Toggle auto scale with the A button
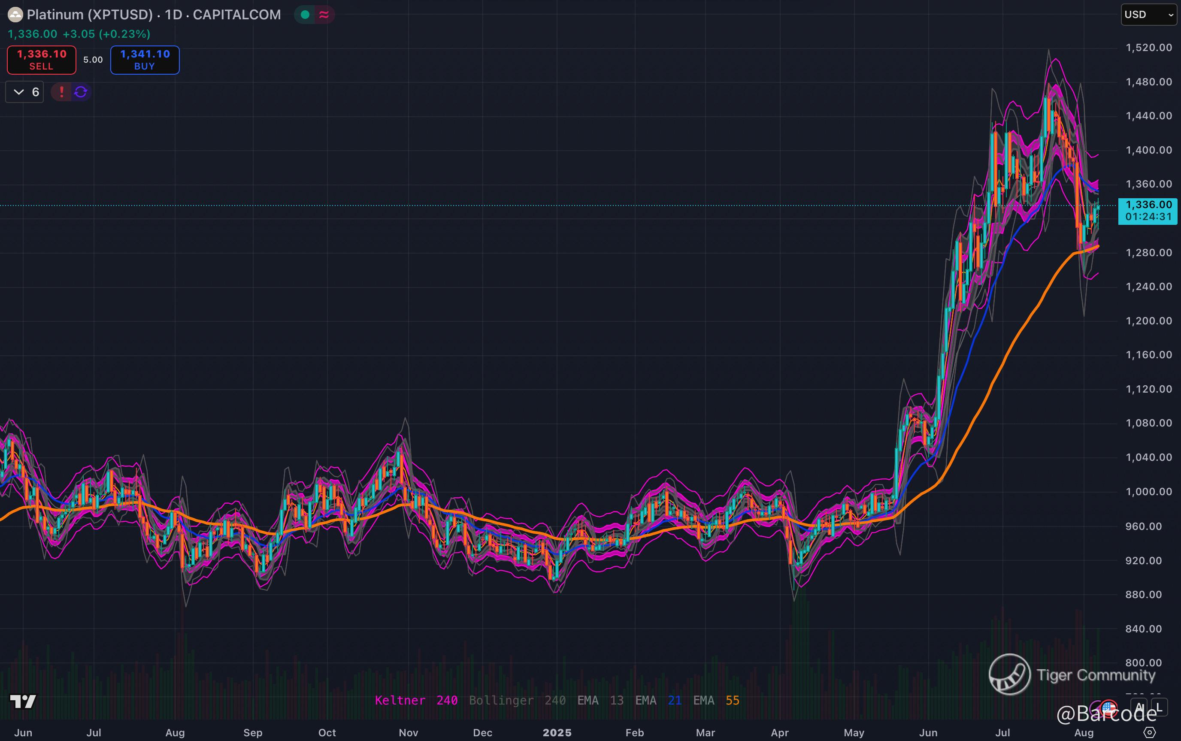 tap(1140, 707)
